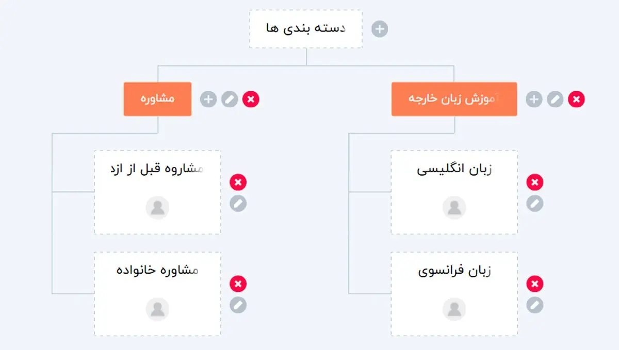Select the root دسته بندی ها node

click(306, 29)
